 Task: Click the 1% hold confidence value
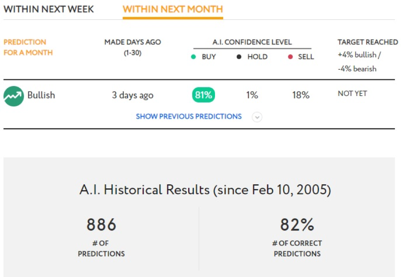click(252, 95)
